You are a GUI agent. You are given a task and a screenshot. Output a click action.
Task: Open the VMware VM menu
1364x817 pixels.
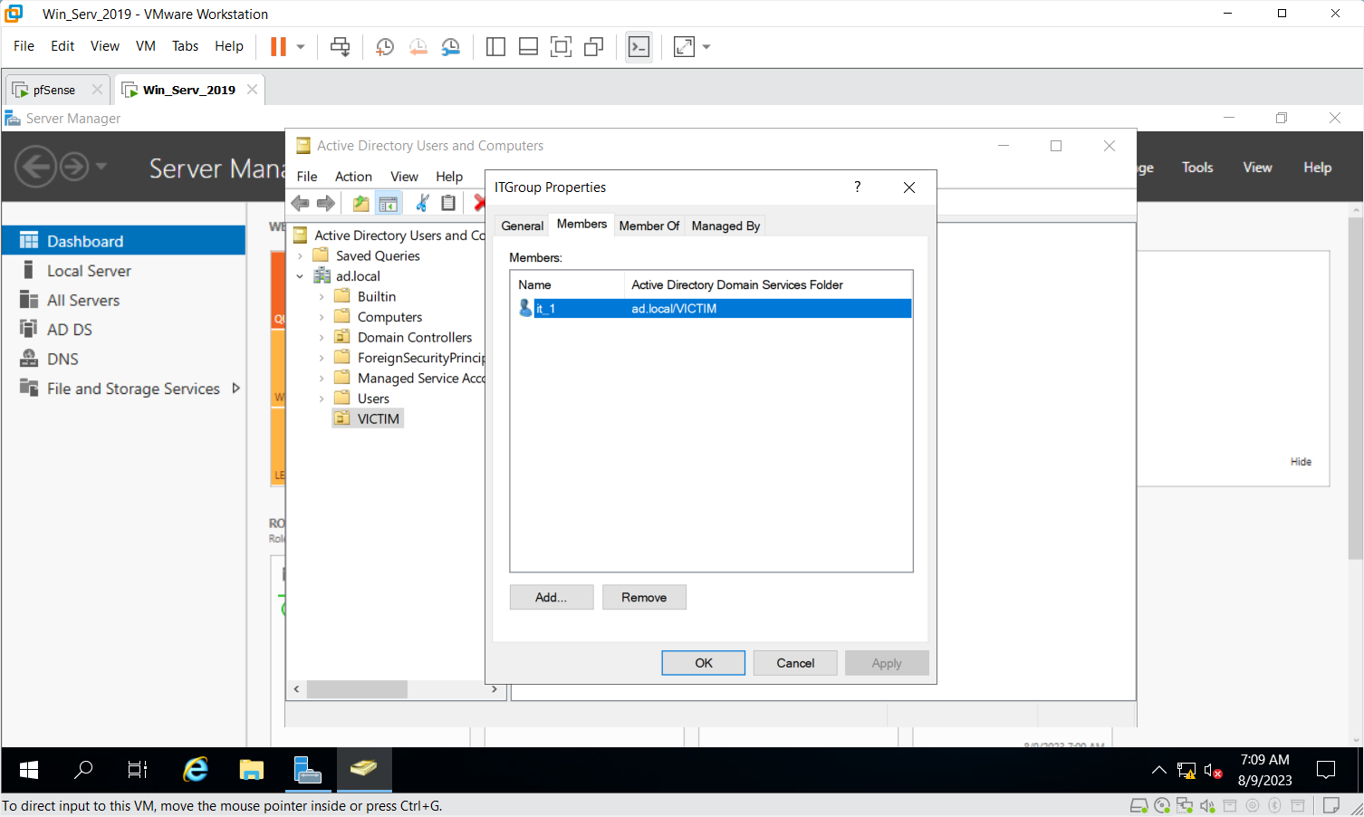click(146, 46)
